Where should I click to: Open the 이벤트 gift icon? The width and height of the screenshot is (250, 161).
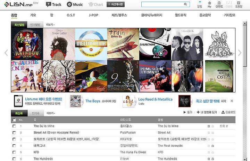coord(219,3)
